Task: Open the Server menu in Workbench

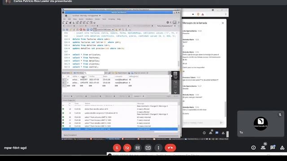Action: 97,19
